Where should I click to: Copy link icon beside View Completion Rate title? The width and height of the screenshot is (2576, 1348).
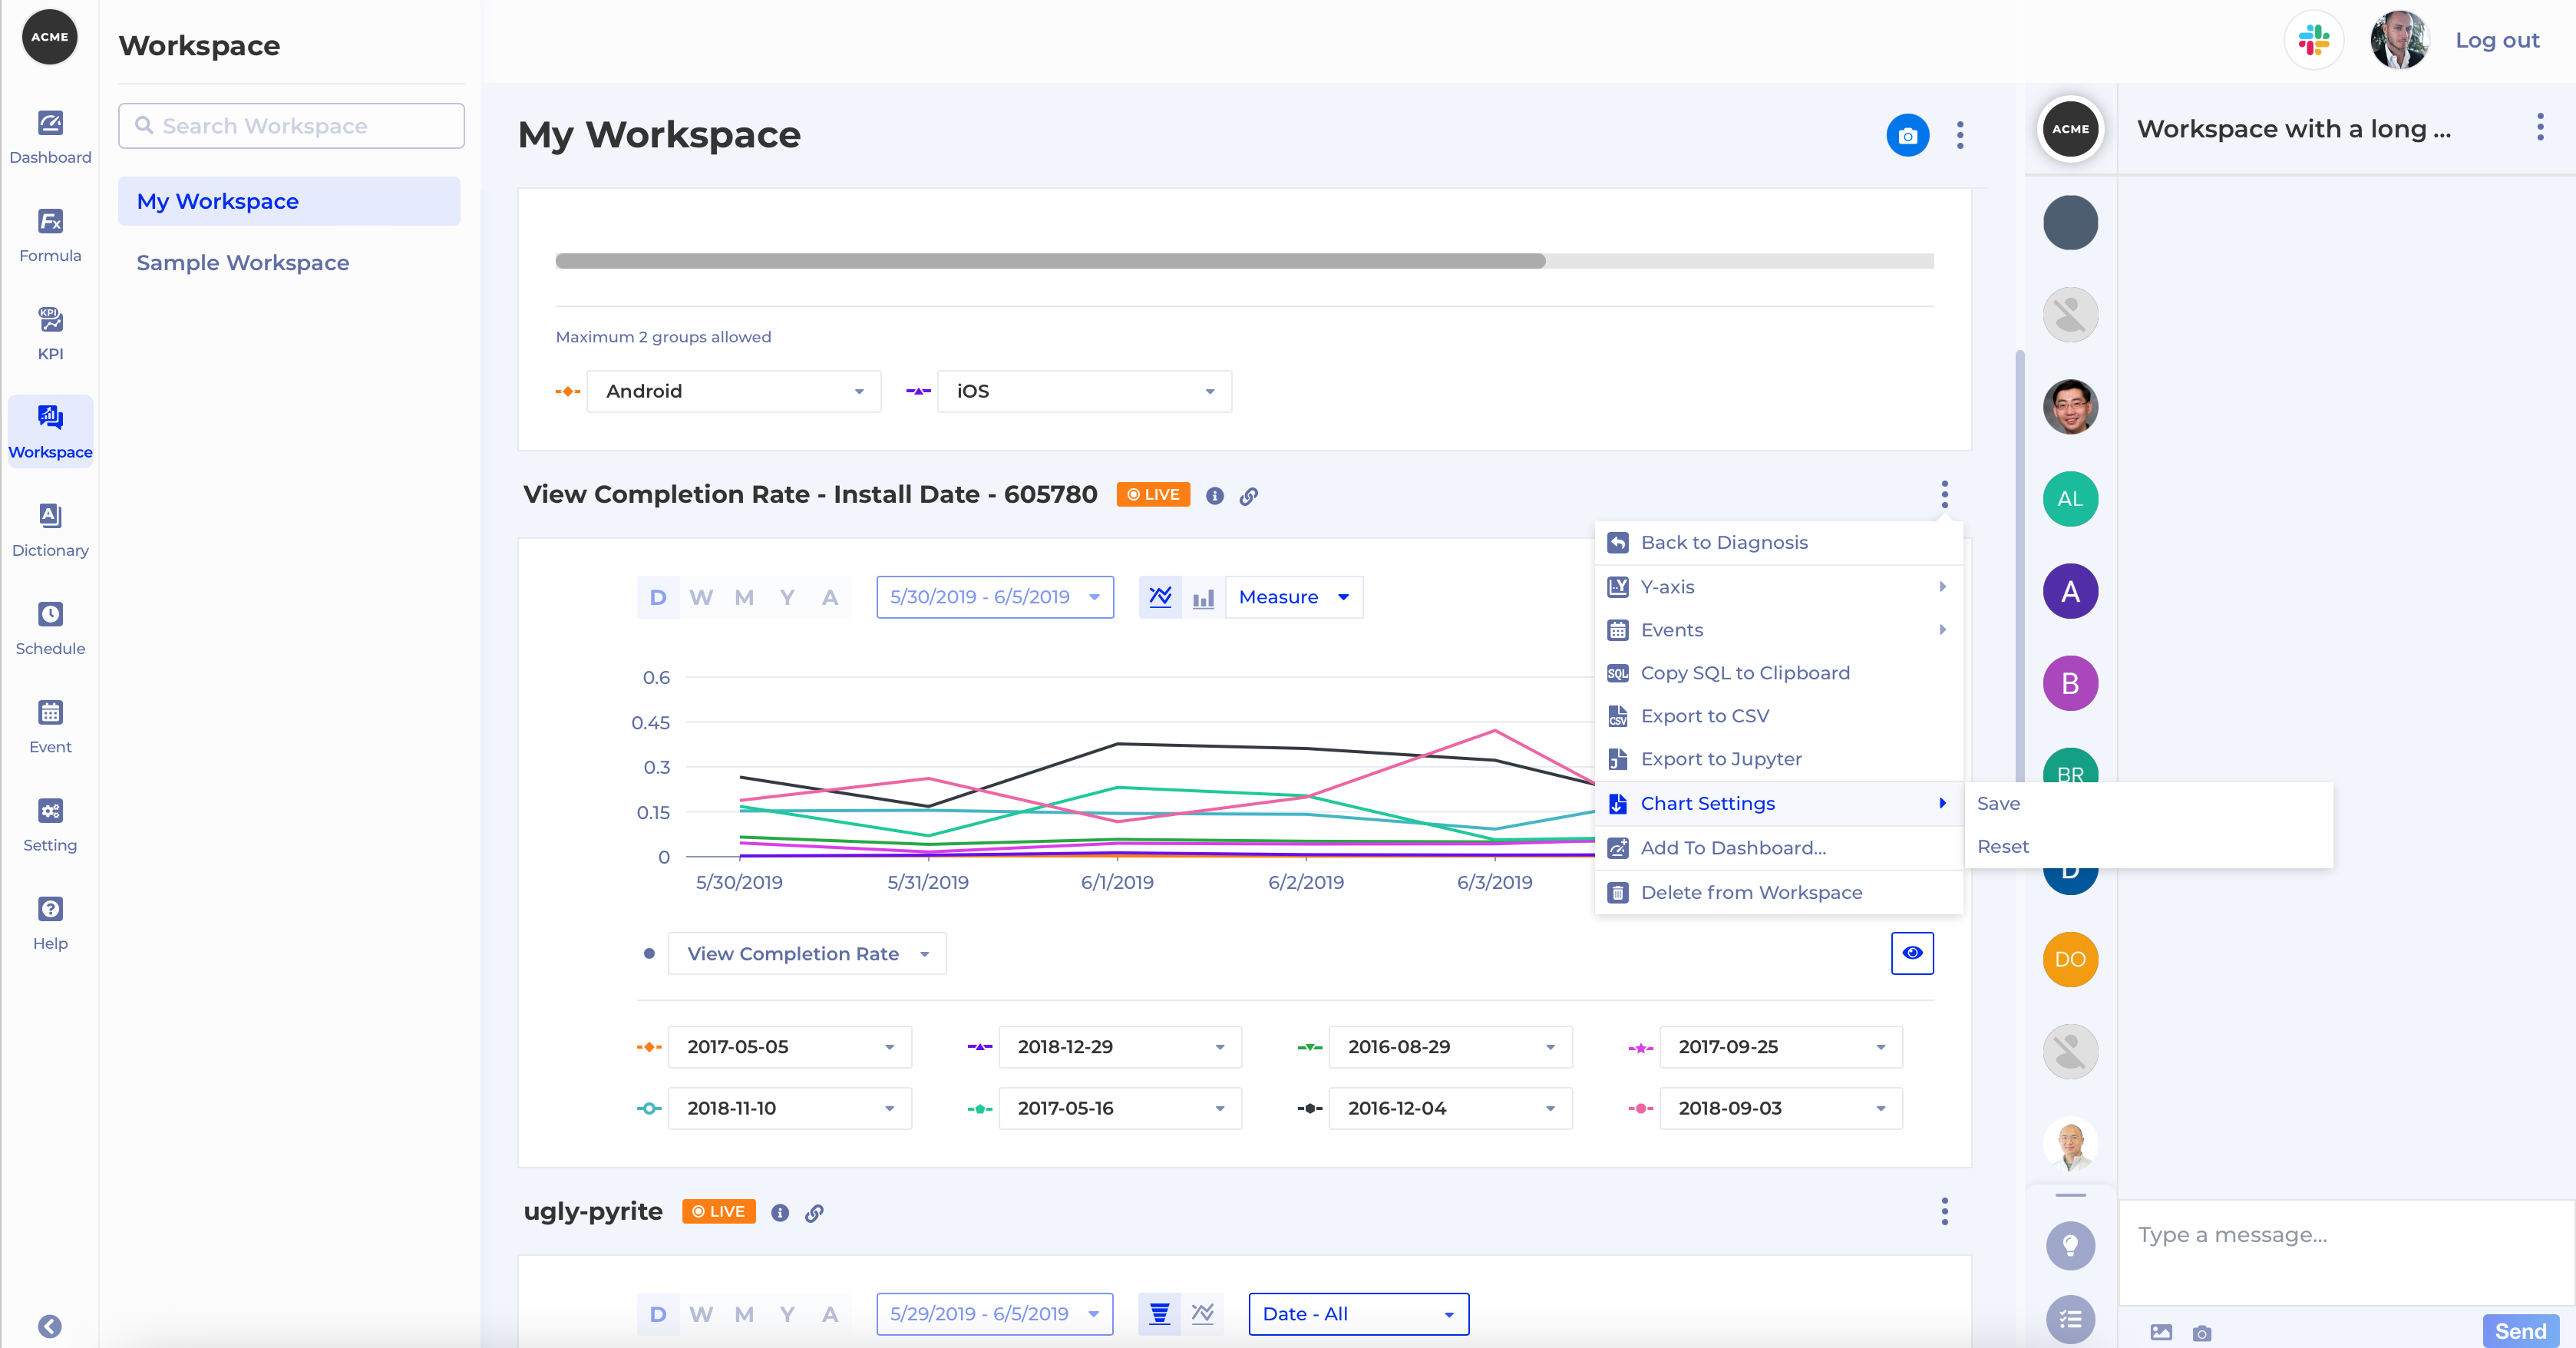[1249, 496]
